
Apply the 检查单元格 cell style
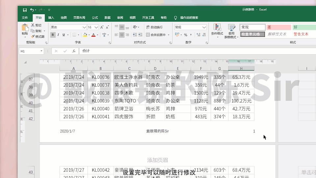[x=252, y=34]
